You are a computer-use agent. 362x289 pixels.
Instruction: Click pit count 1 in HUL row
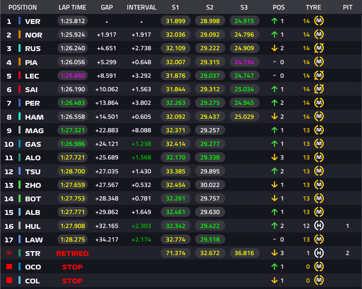point(347,226)
